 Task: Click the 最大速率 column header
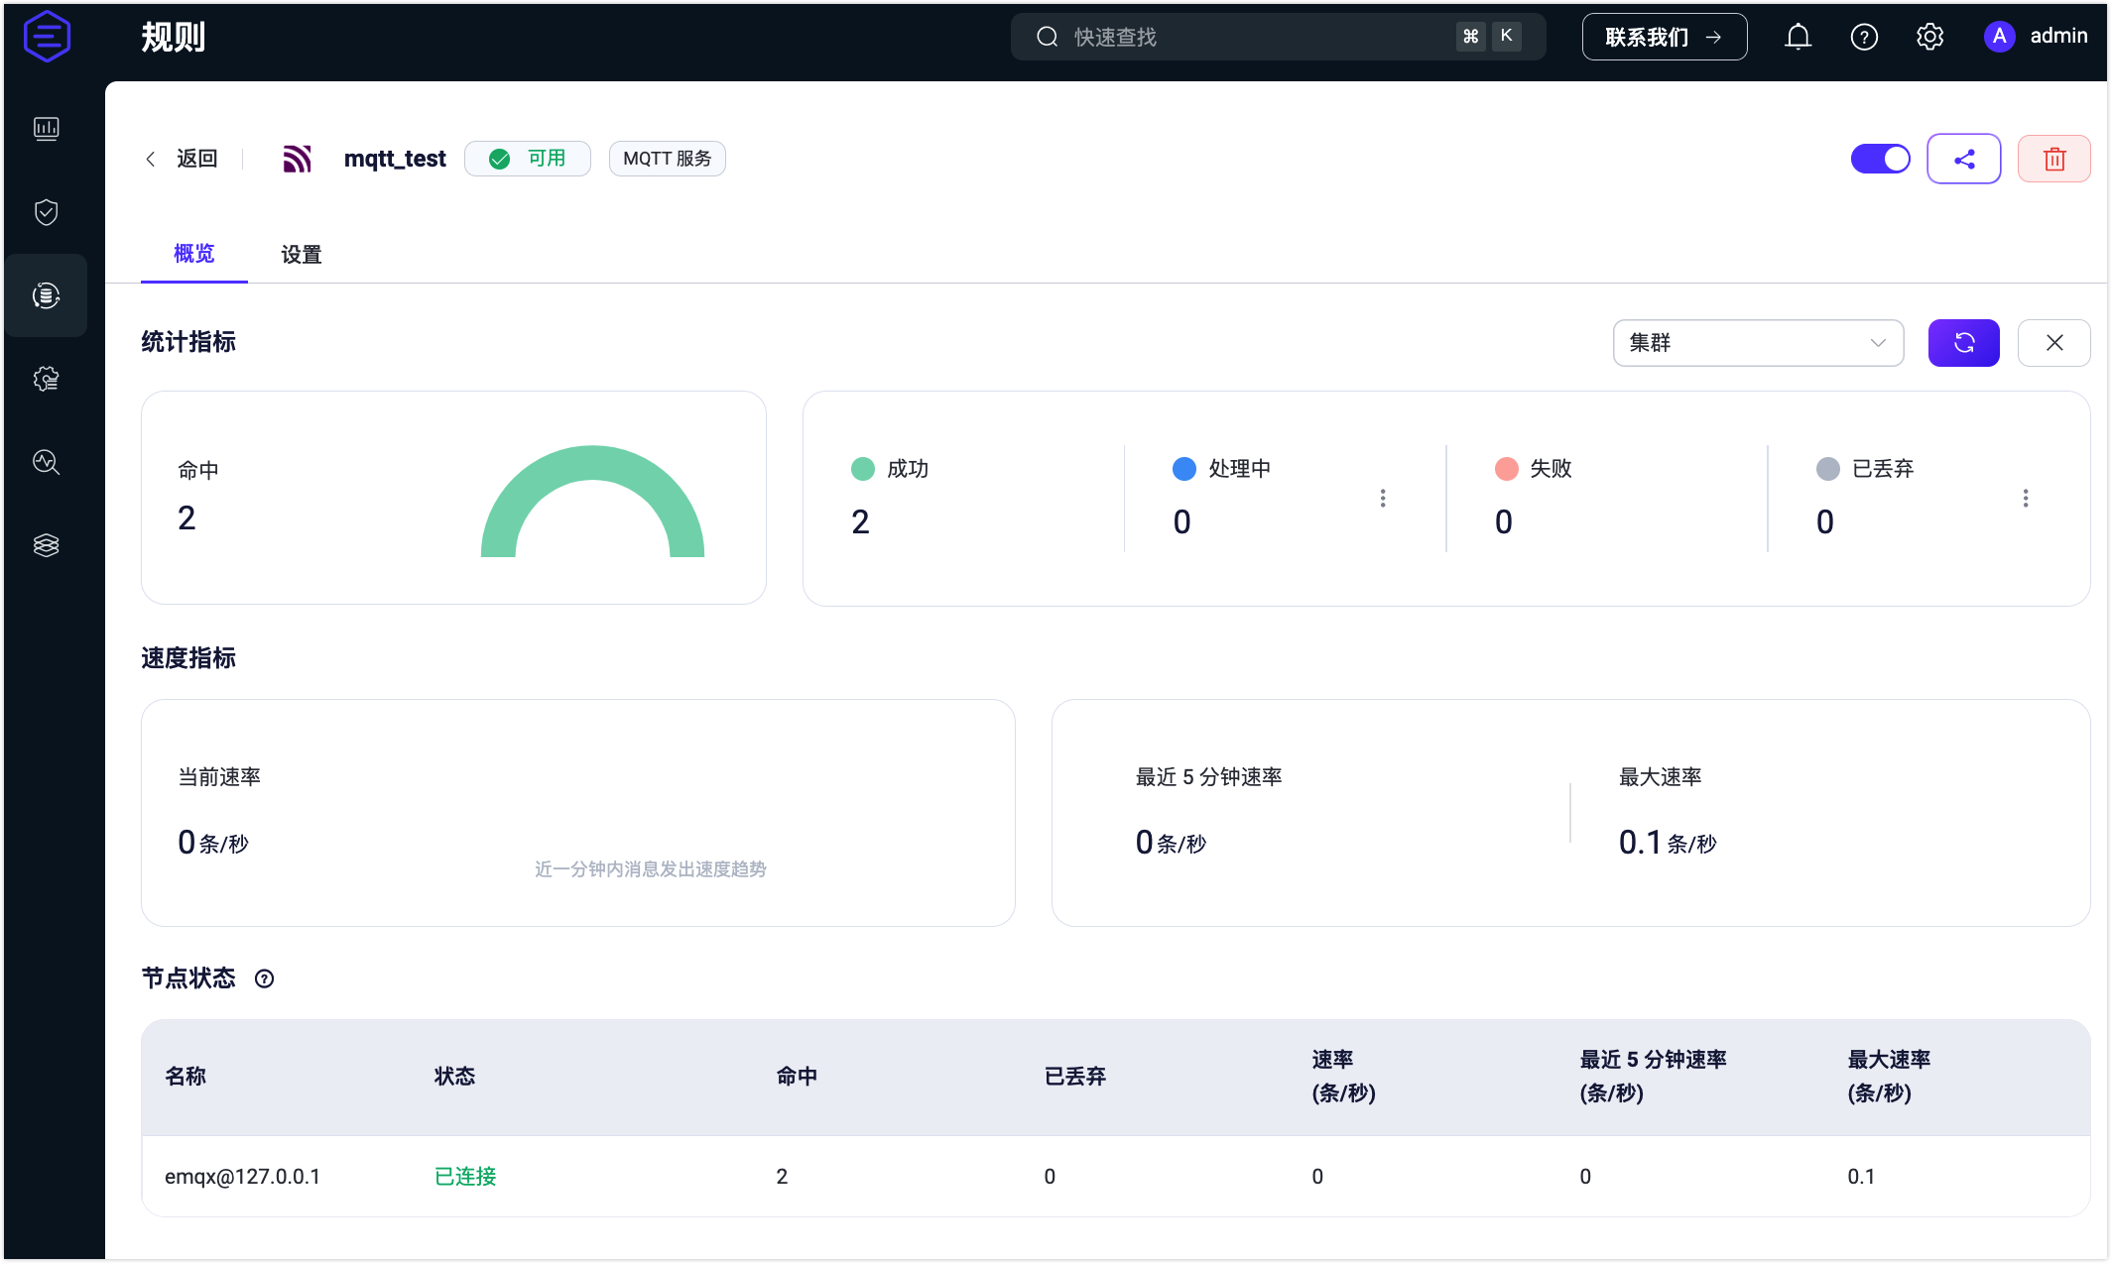coord(1889,1077)
